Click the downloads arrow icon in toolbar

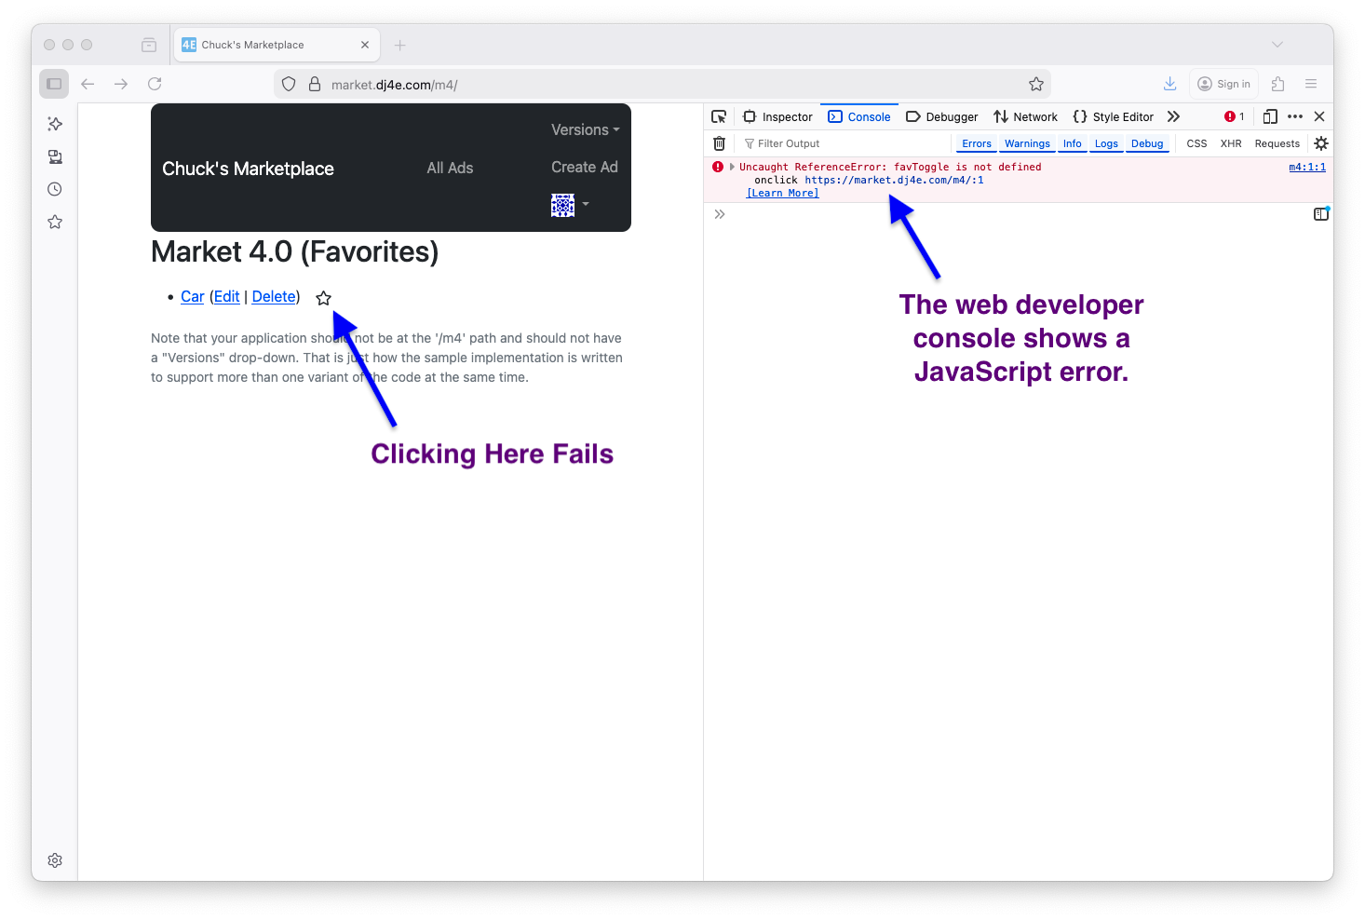coord(1169,84)
